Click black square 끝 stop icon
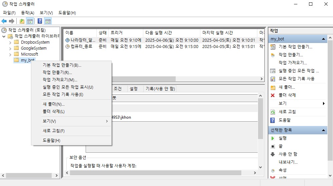 tap(273, 146)
